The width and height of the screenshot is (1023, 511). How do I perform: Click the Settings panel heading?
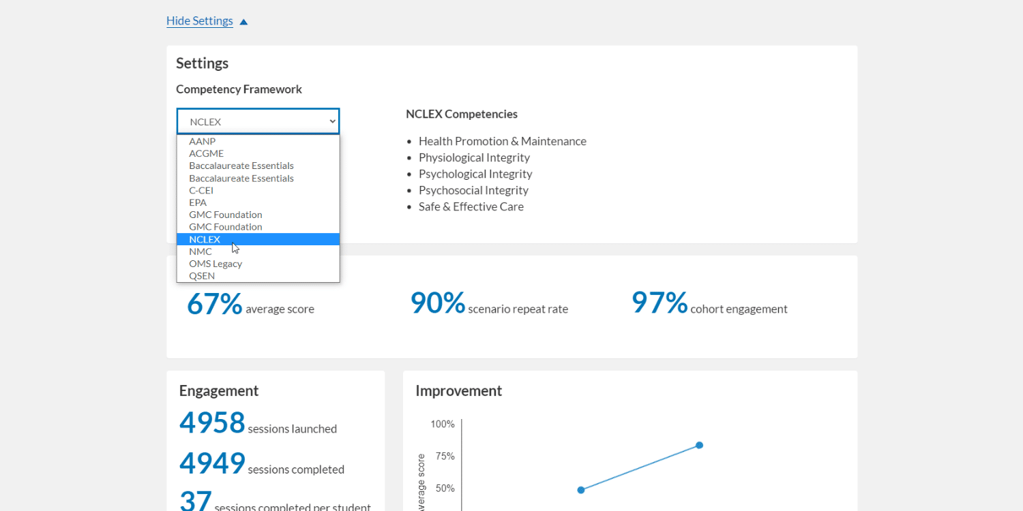coord(203,63)
